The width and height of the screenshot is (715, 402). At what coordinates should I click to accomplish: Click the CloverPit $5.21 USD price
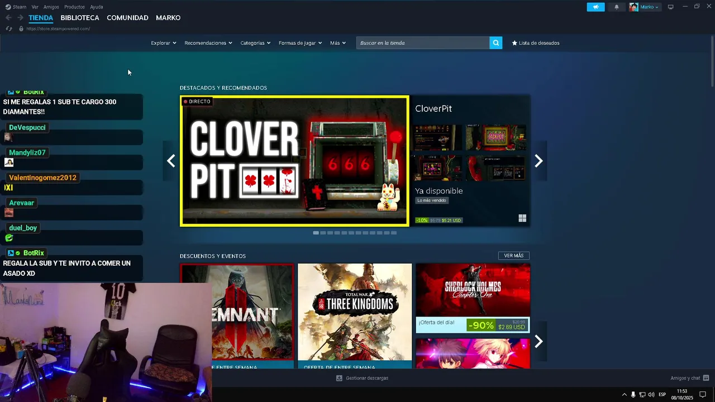pyautogui.click(x=451, y=221)
